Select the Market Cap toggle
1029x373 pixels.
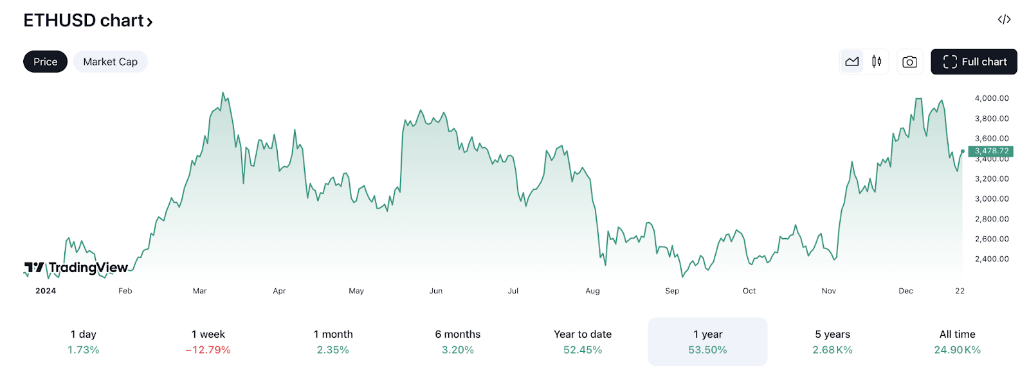[110, 62]
